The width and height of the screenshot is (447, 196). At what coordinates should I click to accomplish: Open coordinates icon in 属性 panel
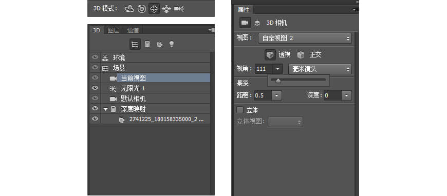click(x=257, y=23)
